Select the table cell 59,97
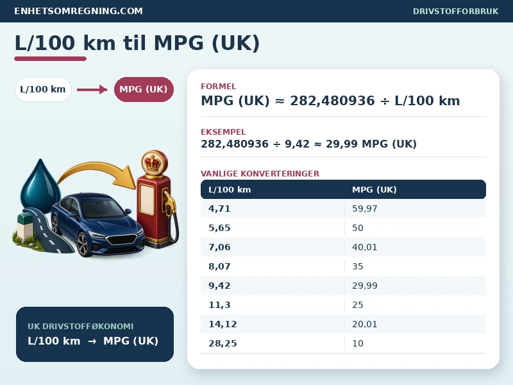The image size is (513, 385). (x=364, y=209)
